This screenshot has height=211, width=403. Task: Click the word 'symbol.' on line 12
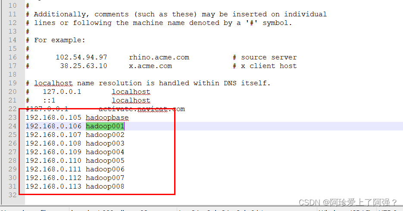tap(277, 23)
